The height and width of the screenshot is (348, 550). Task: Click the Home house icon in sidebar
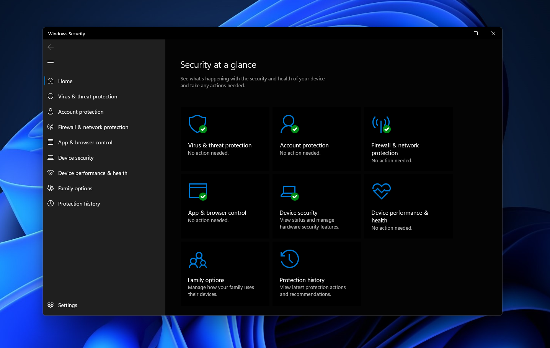(51, 81)
